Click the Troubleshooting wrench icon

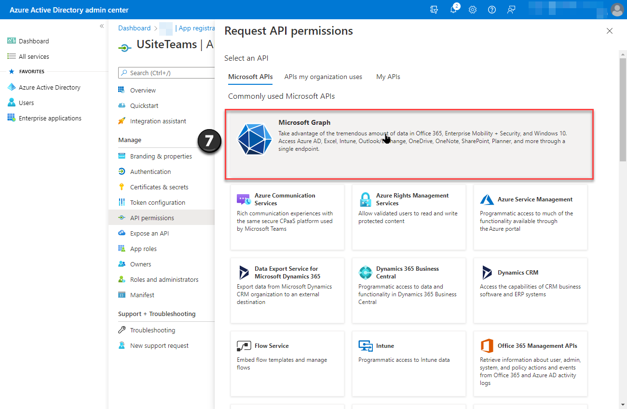click(x=122, y=330)
